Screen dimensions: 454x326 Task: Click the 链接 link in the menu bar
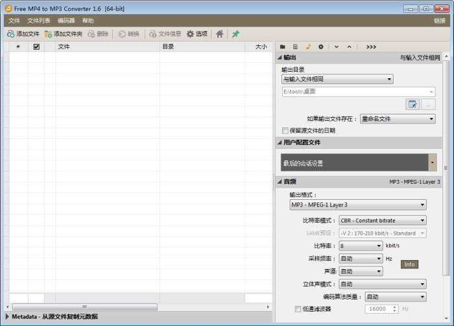pyautogui.click(x=439, y=21)
